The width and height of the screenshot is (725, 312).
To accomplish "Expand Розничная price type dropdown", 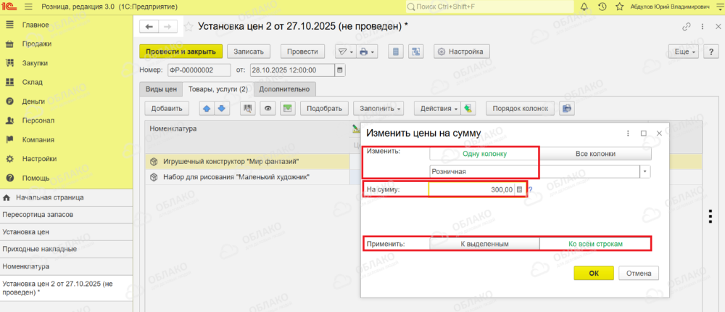I will click(x=645, y=171).
